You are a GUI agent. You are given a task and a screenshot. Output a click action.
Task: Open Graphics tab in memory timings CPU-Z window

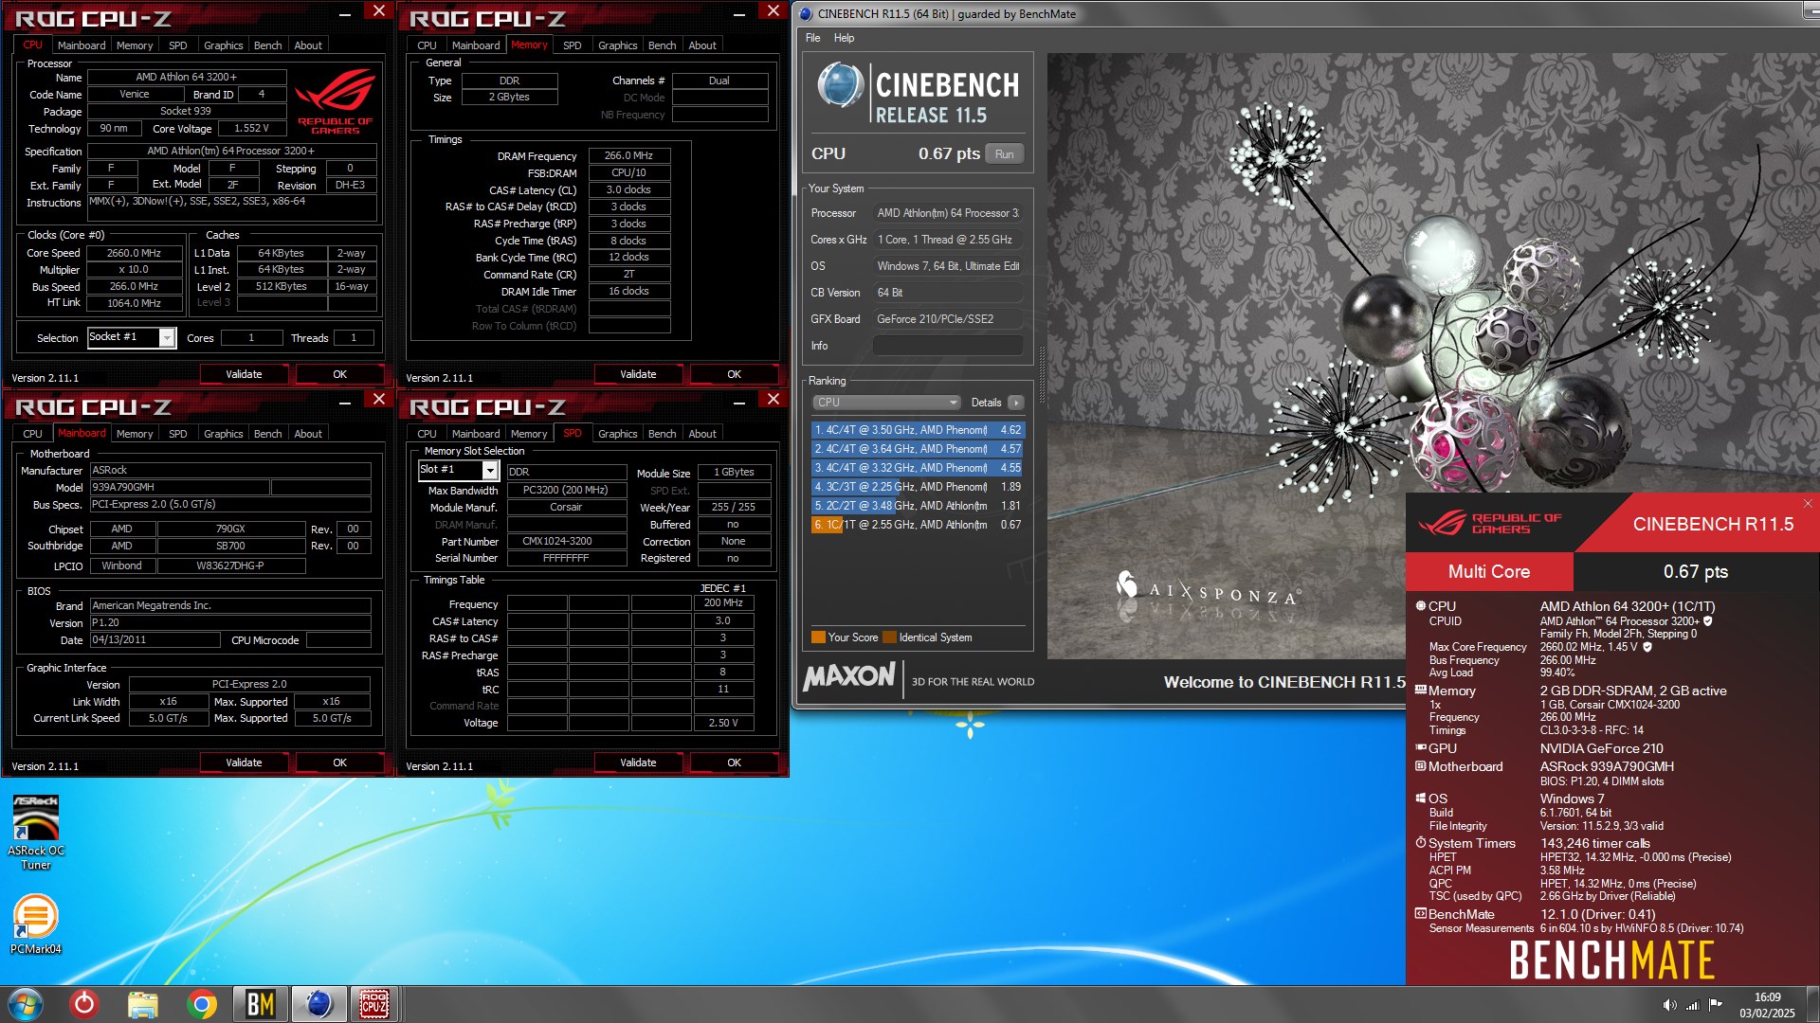[618, 45]
